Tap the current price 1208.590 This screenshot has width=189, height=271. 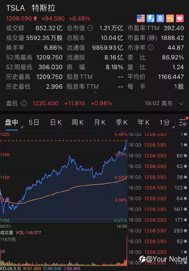[19, 19]
